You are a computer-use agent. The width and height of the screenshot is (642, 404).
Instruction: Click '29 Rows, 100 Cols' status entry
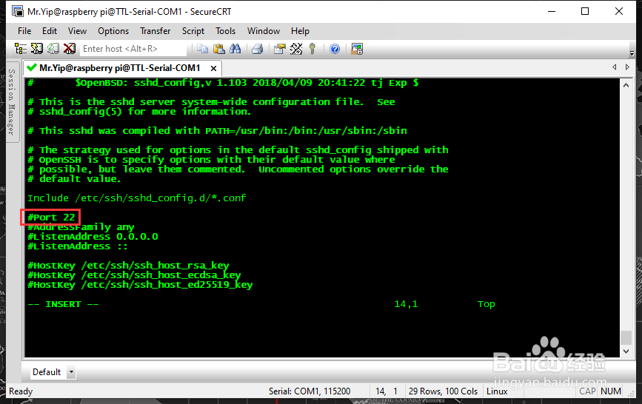coord(443,391)
